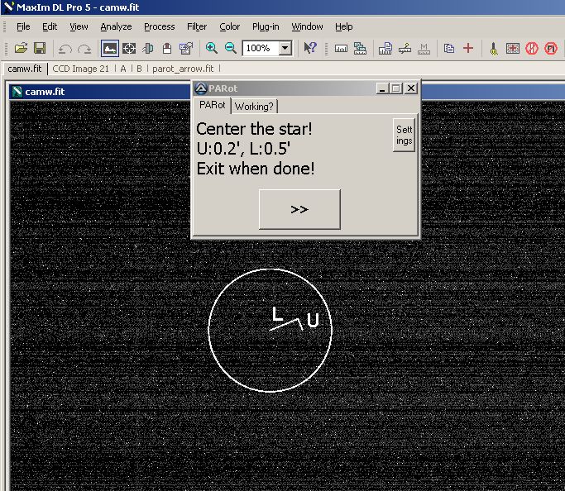The width and height of the screenshot is (565, 491).
Task: Click the 'Center the star!' message text
Action: tap(255, 129)
